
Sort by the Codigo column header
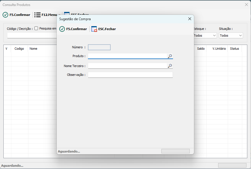point(19,49)
